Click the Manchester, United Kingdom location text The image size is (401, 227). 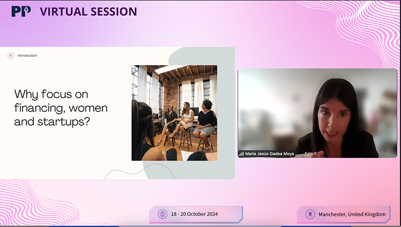click(352, 214)
